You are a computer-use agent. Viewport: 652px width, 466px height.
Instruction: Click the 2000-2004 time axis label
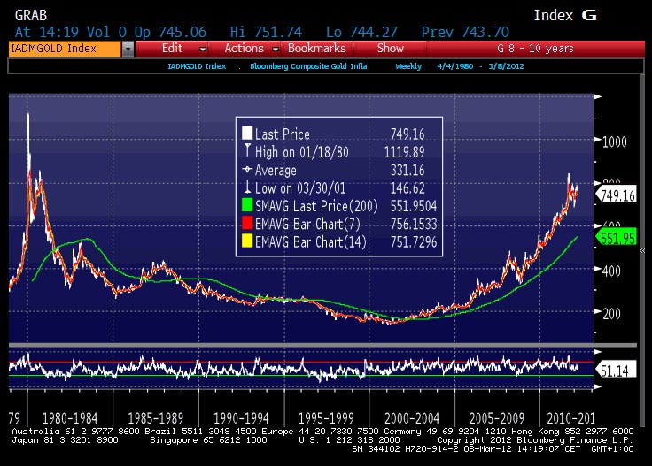click(x=412, y=418)
